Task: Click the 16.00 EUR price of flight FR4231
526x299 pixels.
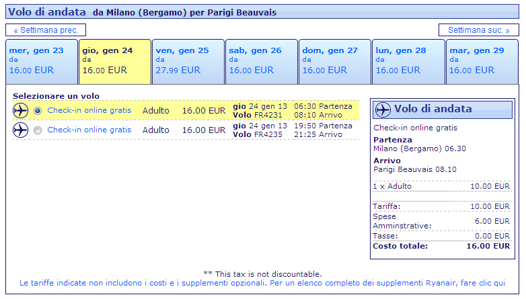Action: tap(204, 111)
